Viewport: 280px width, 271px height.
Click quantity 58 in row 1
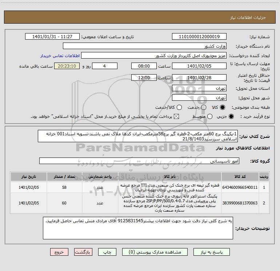click(x=64, y=187)
